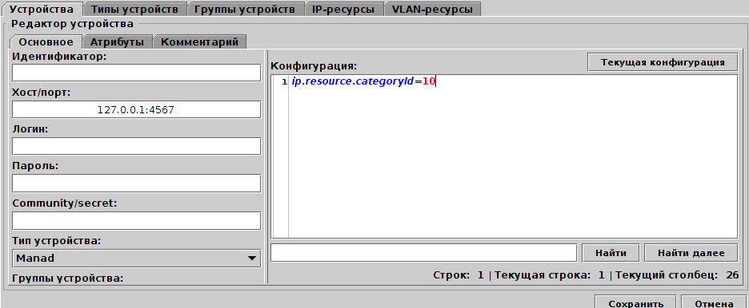Click the Отмена button

coord(714,302)
